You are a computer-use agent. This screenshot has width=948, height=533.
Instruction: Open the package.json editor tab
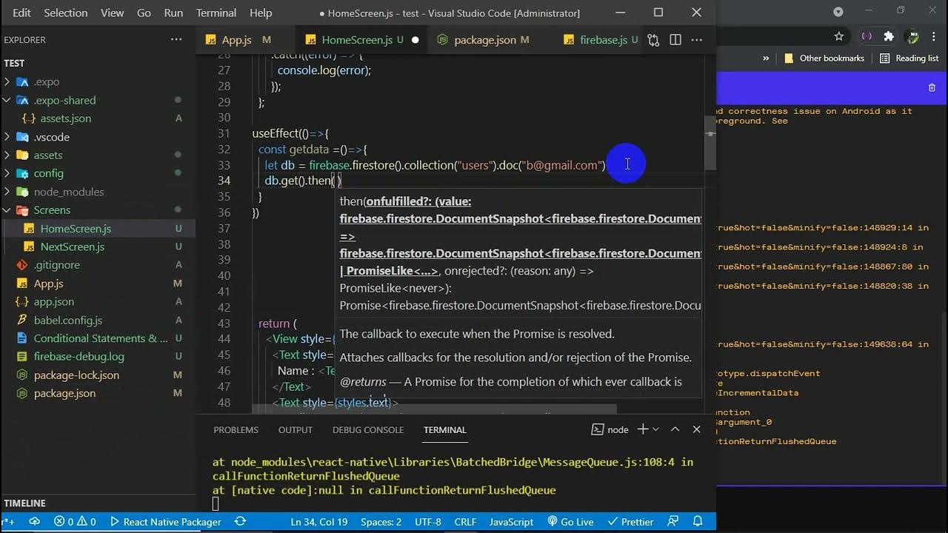pos(484,40)
